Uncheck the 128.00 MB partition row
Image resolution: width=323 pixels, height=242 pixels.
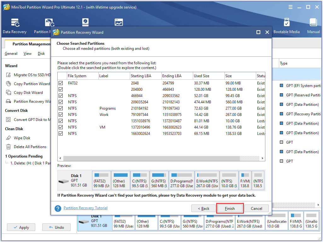click(61, 89)
